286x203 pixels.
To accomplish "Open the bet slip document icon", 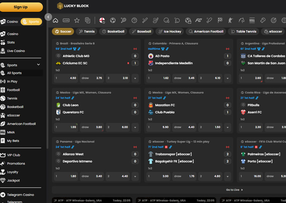I will point(88,20).
